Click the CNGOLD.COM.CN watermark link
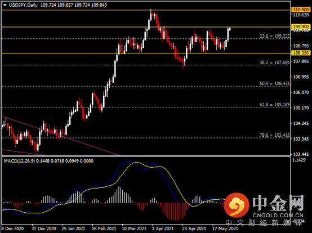 click(x=278, y=216)
